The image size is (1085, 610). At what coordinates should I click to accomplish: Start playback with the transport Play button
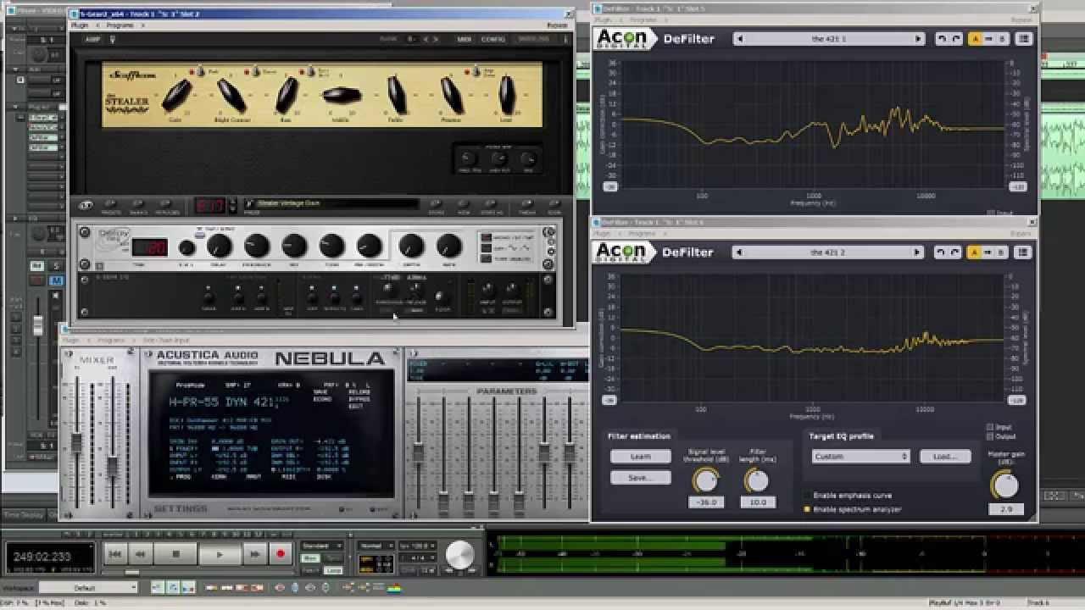tap(219, 554)
